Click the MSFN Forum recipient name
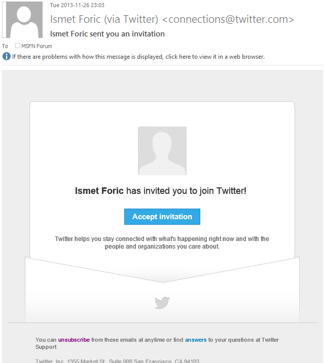This screenshot has width=324, height=363. (x=37, y=46)
